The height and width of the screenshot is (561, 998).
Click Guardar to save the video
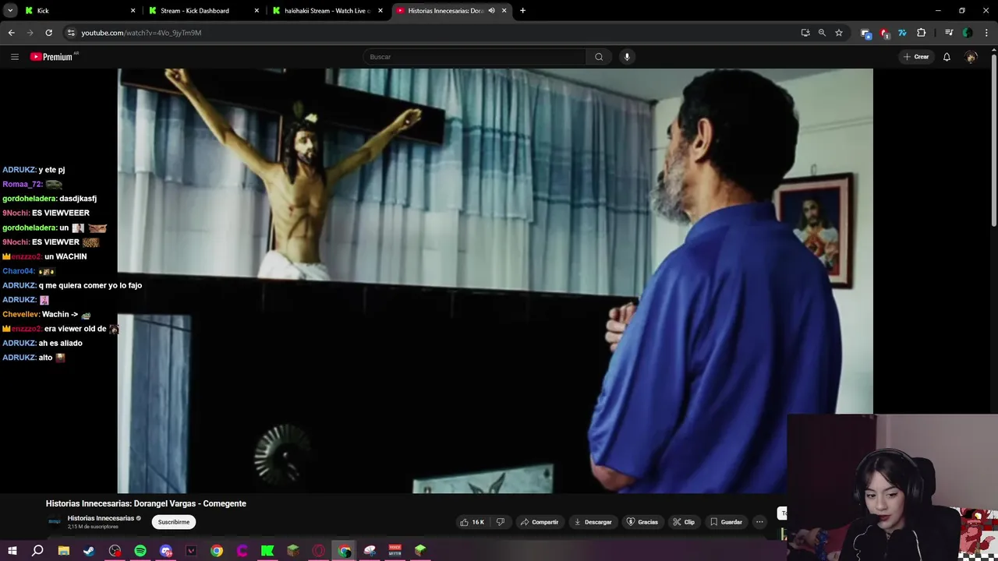pos(726,522)
